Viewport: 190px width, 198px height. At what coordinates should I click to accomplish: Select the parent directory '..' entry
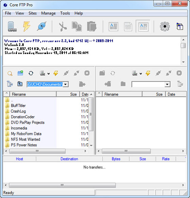pos(12,100)
